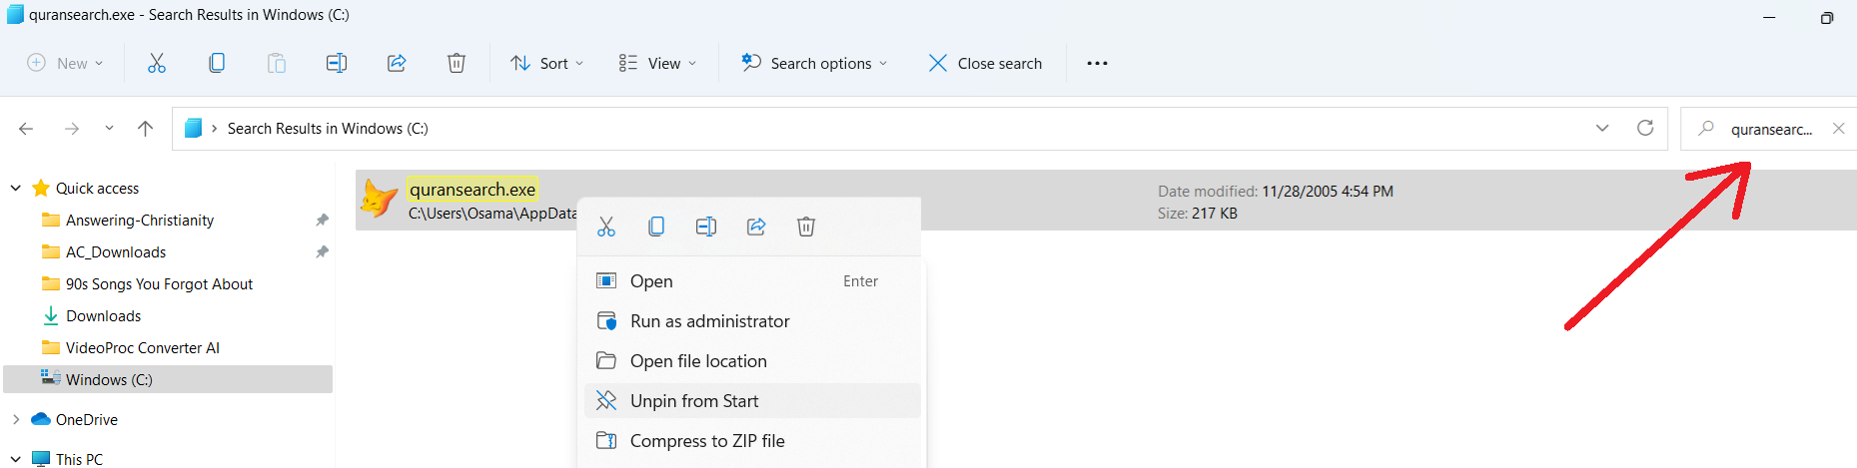Image resolution: width=1857 pixels, height=468 pixels.
Task: Click the address bar path 'Search Results in Windows (C:)'
Action: pyautogui.click(x=328, y=129)
